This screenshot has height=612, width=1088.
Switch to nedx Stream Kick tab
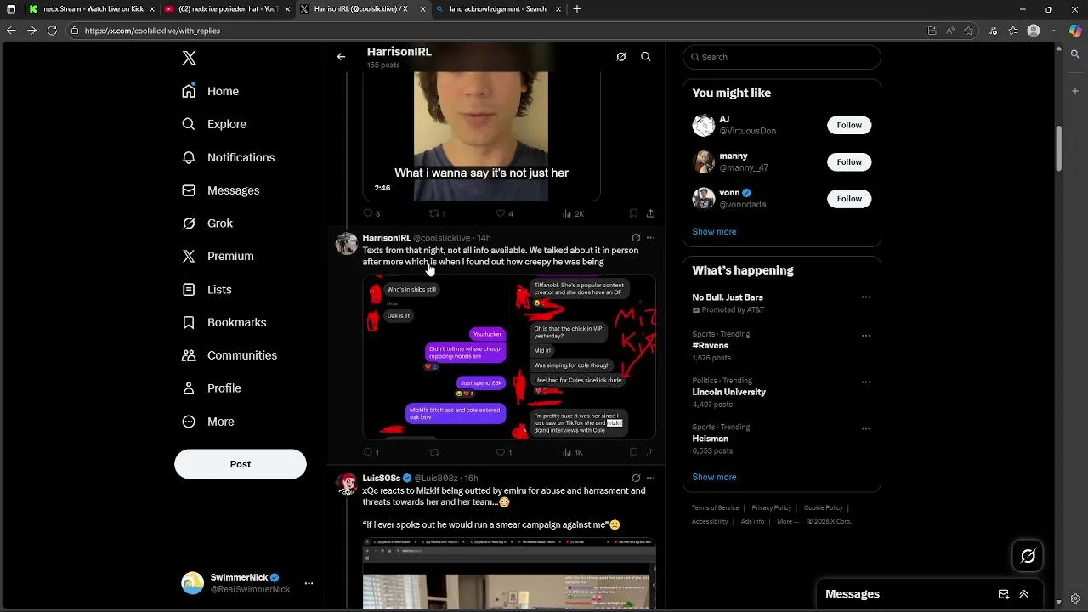click(91, 9)
